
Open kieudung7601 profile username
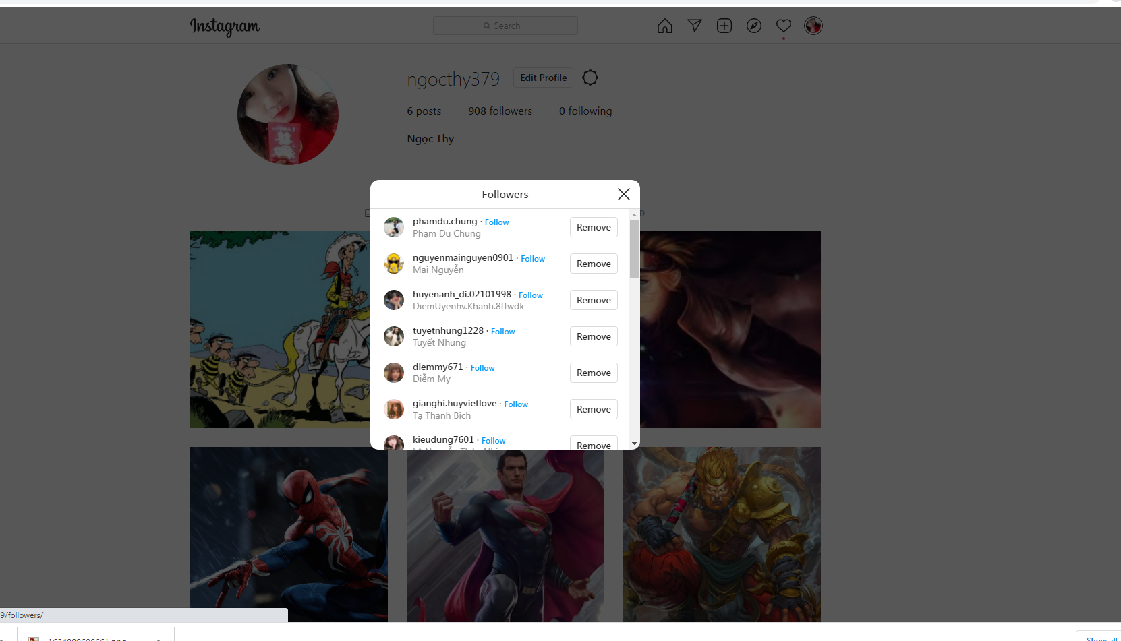click(443, 439)
